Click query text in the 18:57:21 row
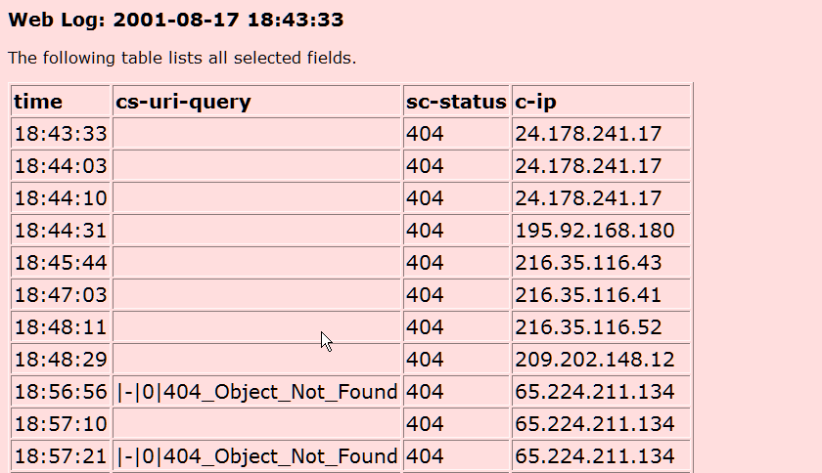This screenshot has height=473, width=822. tap(256, 456)
